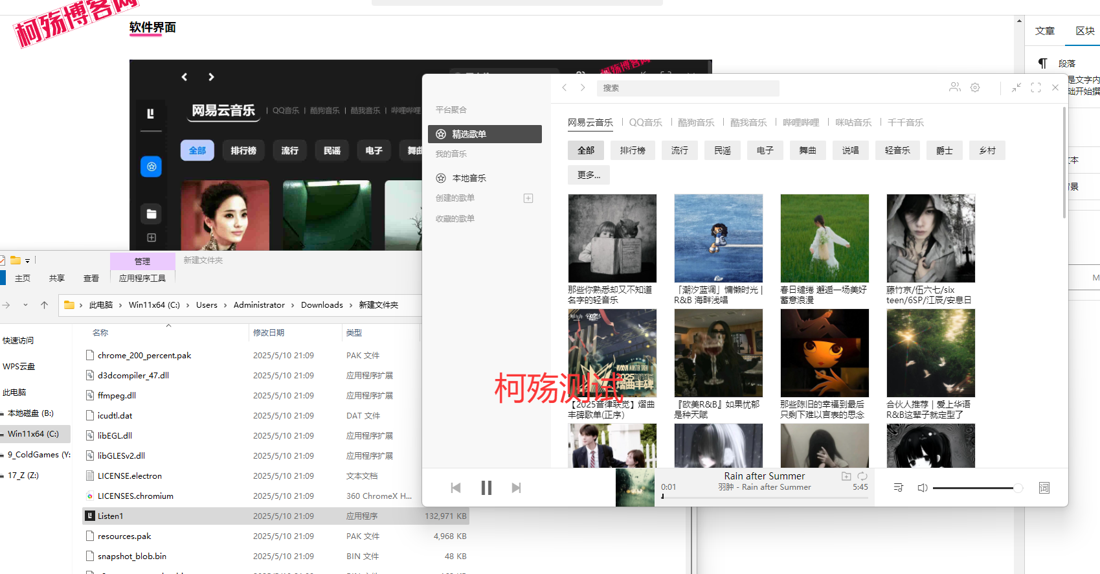Open the 查看 tab in File Explorer

91,279
